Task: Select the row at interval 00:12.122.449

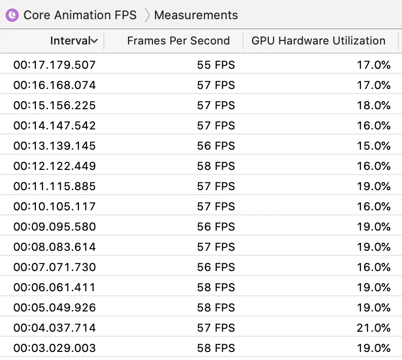Action: tap(55, 166)
